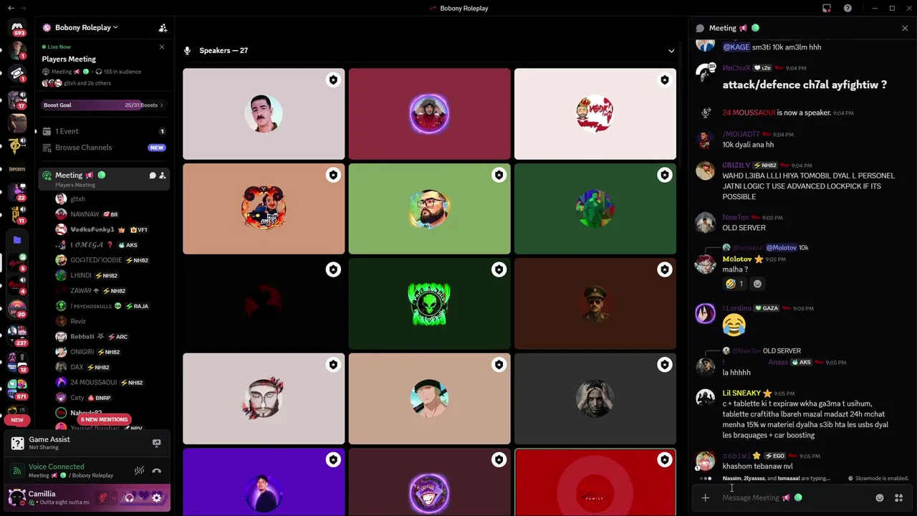Screen dimensions: 917x516
Task: Open the golden-logo server icon
Action: 17,145
